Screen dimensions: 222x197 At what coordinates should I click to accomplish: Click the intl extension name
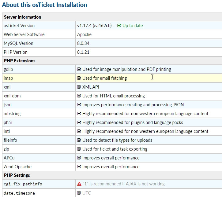coord(7,131)
